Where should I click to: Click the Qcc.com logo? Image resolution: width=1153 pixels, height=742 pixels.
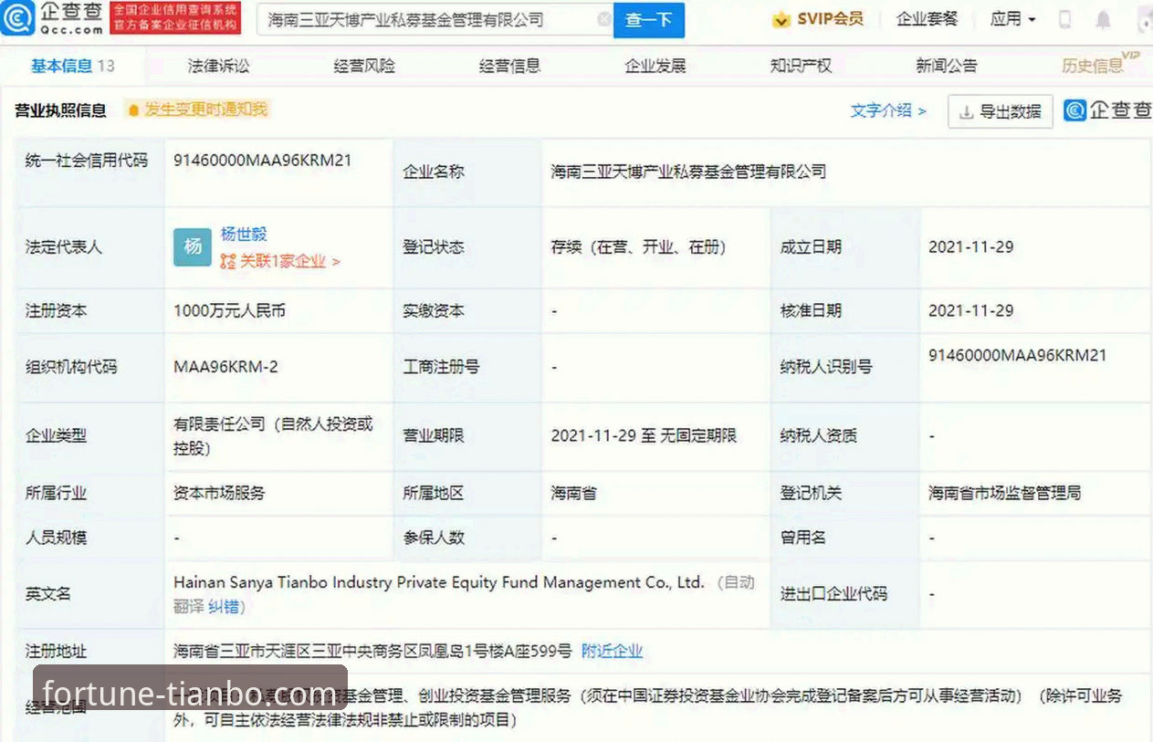pos(52,18)
